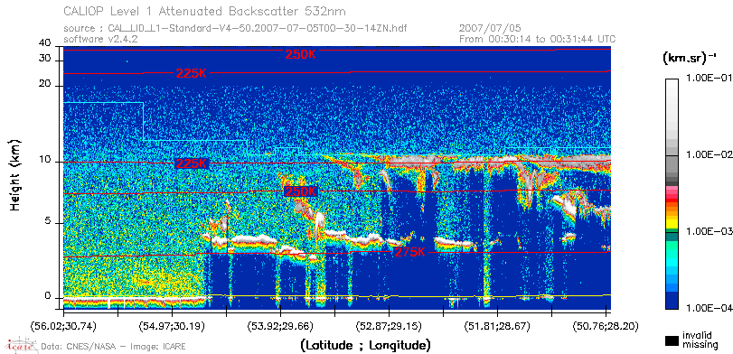Screen dimensions: 733x354
Task: Click the 'invalid missing' legend label
Action: point(700,340)
